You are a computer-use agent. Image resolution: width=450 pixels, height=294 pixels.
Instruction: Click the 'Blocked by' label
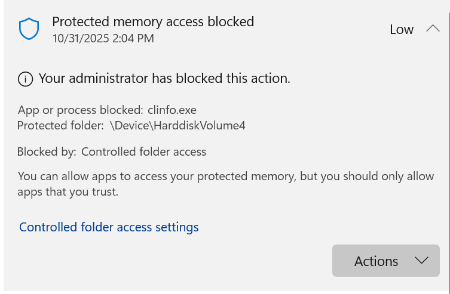pos(47,151)
